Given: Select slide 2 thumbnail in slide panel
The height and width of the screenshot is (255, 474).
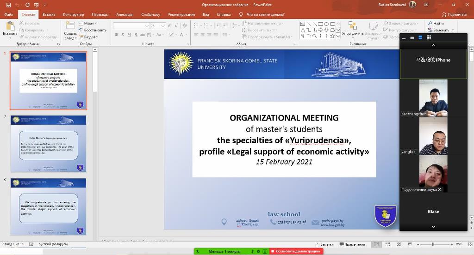Looking at the screenshot, I should click(48, 144).
